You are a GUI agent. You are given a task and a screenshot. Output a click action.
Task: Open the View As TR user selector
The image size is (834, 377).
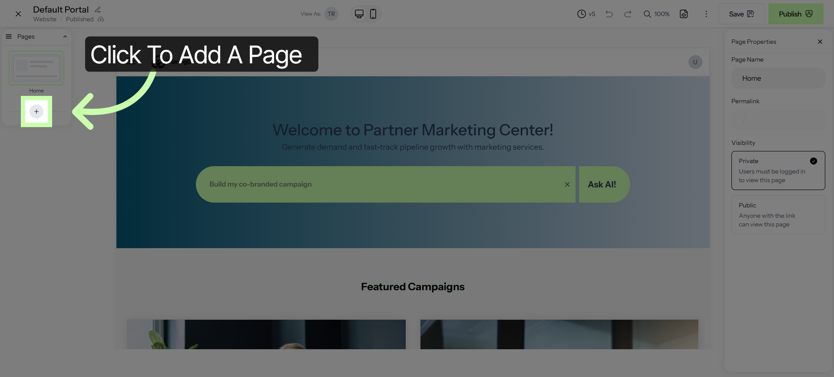pos(331,14)
